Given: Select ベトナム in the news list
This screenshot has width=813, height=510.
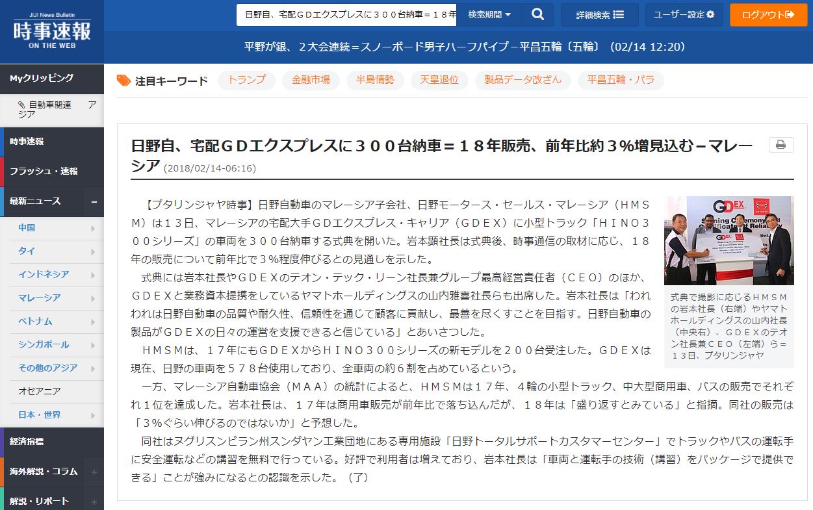Looking at the screenshot, I should click(x=57, y=322).
